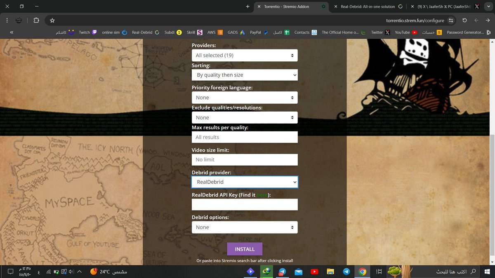The width and height of the screenshot is (495, 278).
Task: Open the Chrome three-dot menu
Action: [7, 20]
